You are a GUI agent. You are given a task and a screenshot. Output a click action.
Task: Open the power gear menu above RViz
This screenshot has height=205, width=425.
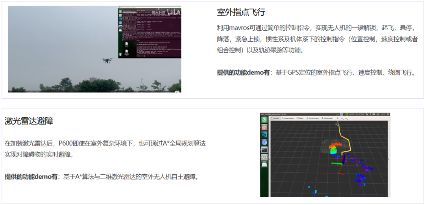[x=387, y=115]
